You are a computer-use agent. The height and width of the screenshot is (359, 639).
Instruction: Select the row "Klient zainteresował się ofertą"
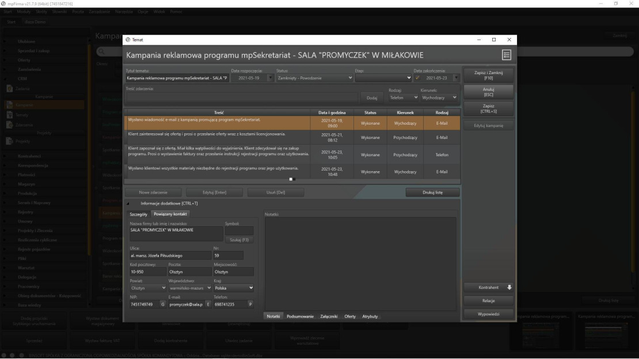(292, 137)
